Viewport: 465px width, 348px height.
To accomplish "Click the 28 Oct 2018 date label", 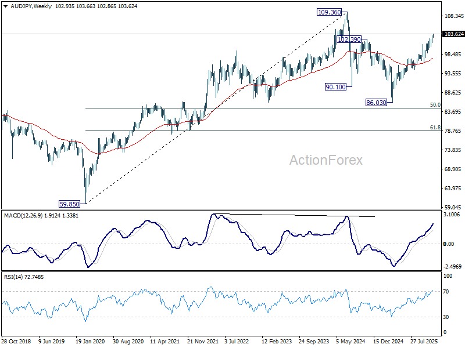I will [x=16, y=341].
